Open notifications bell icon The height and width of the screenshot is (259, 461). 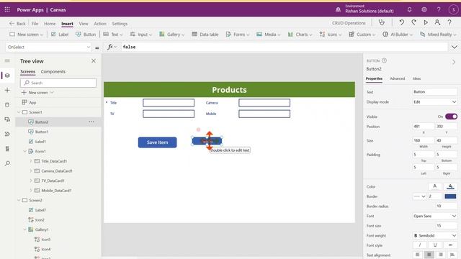click(x=409, y=9)
